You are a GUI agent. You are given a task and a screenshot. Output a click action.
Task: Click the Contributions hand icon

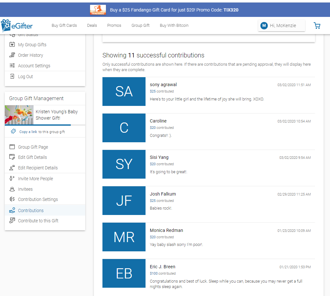[x=12, y=210]
